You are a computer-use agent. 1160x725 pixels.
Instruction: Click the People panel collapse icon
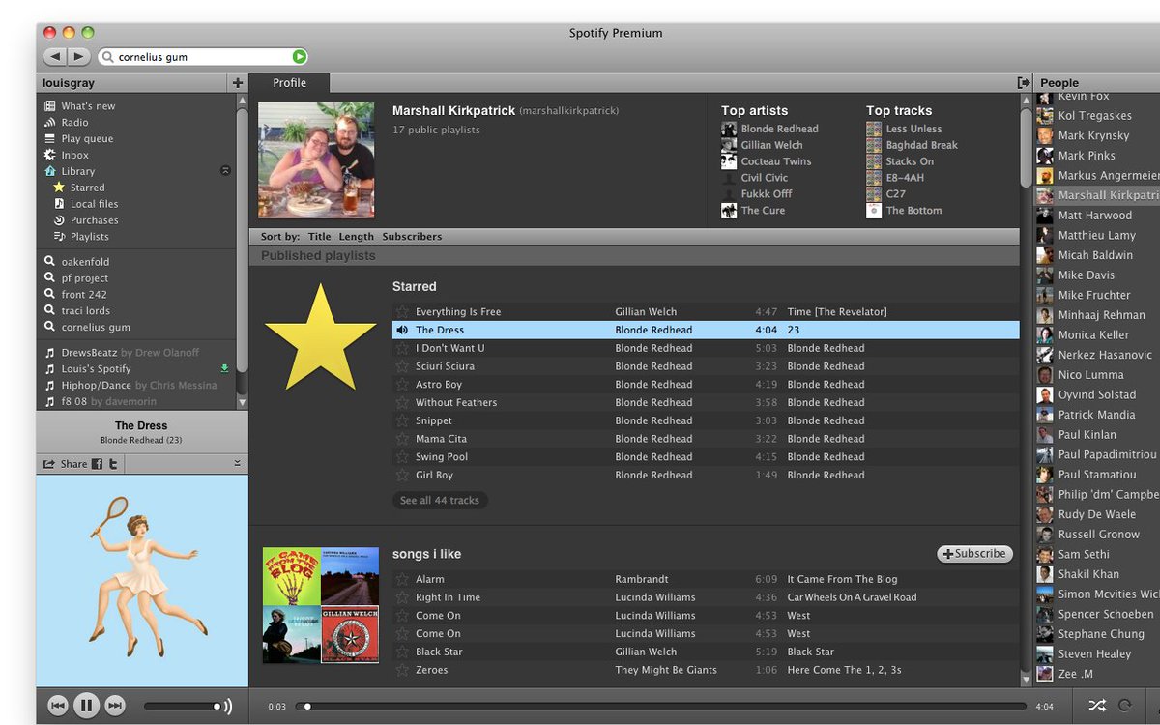1024,83
